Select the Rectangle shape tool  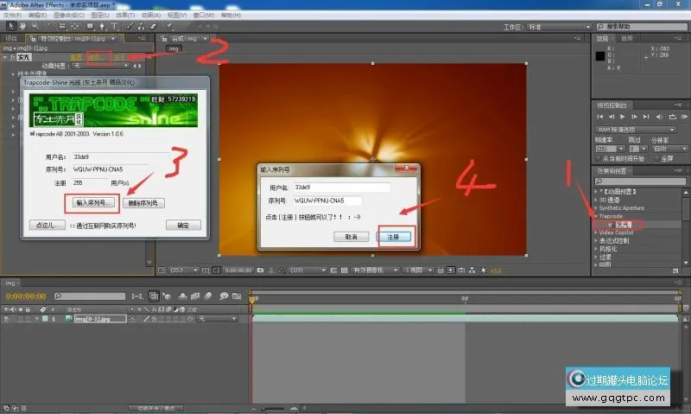click(x=91, y=27)
